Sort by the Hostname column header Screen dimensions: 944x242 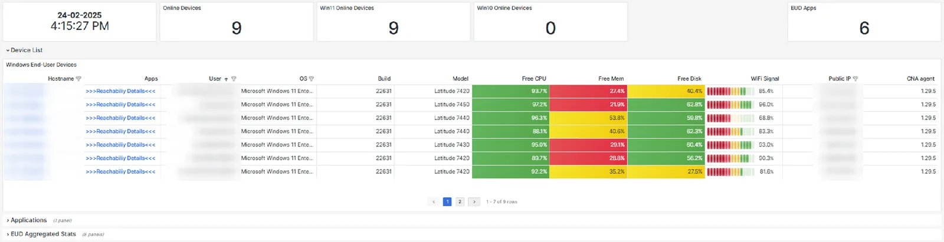(61, 79)
